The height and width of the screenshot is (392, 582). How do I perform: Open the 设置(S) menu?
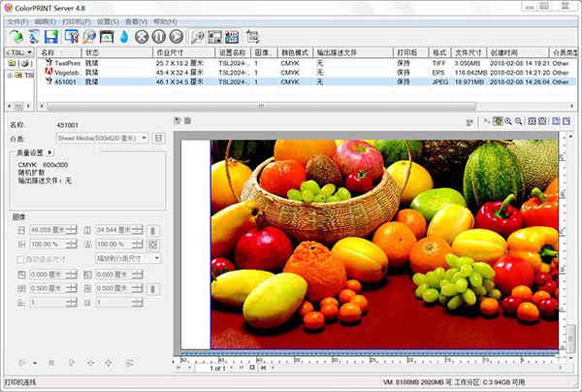108,20
